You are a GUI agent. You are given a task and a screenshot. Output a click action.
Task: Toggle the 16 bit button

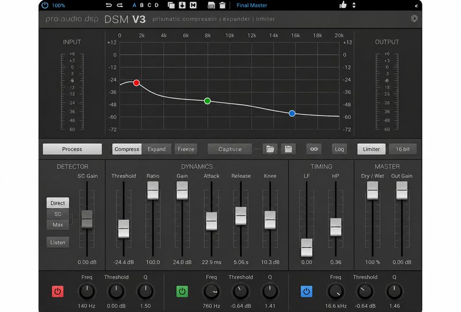[402, 149]
